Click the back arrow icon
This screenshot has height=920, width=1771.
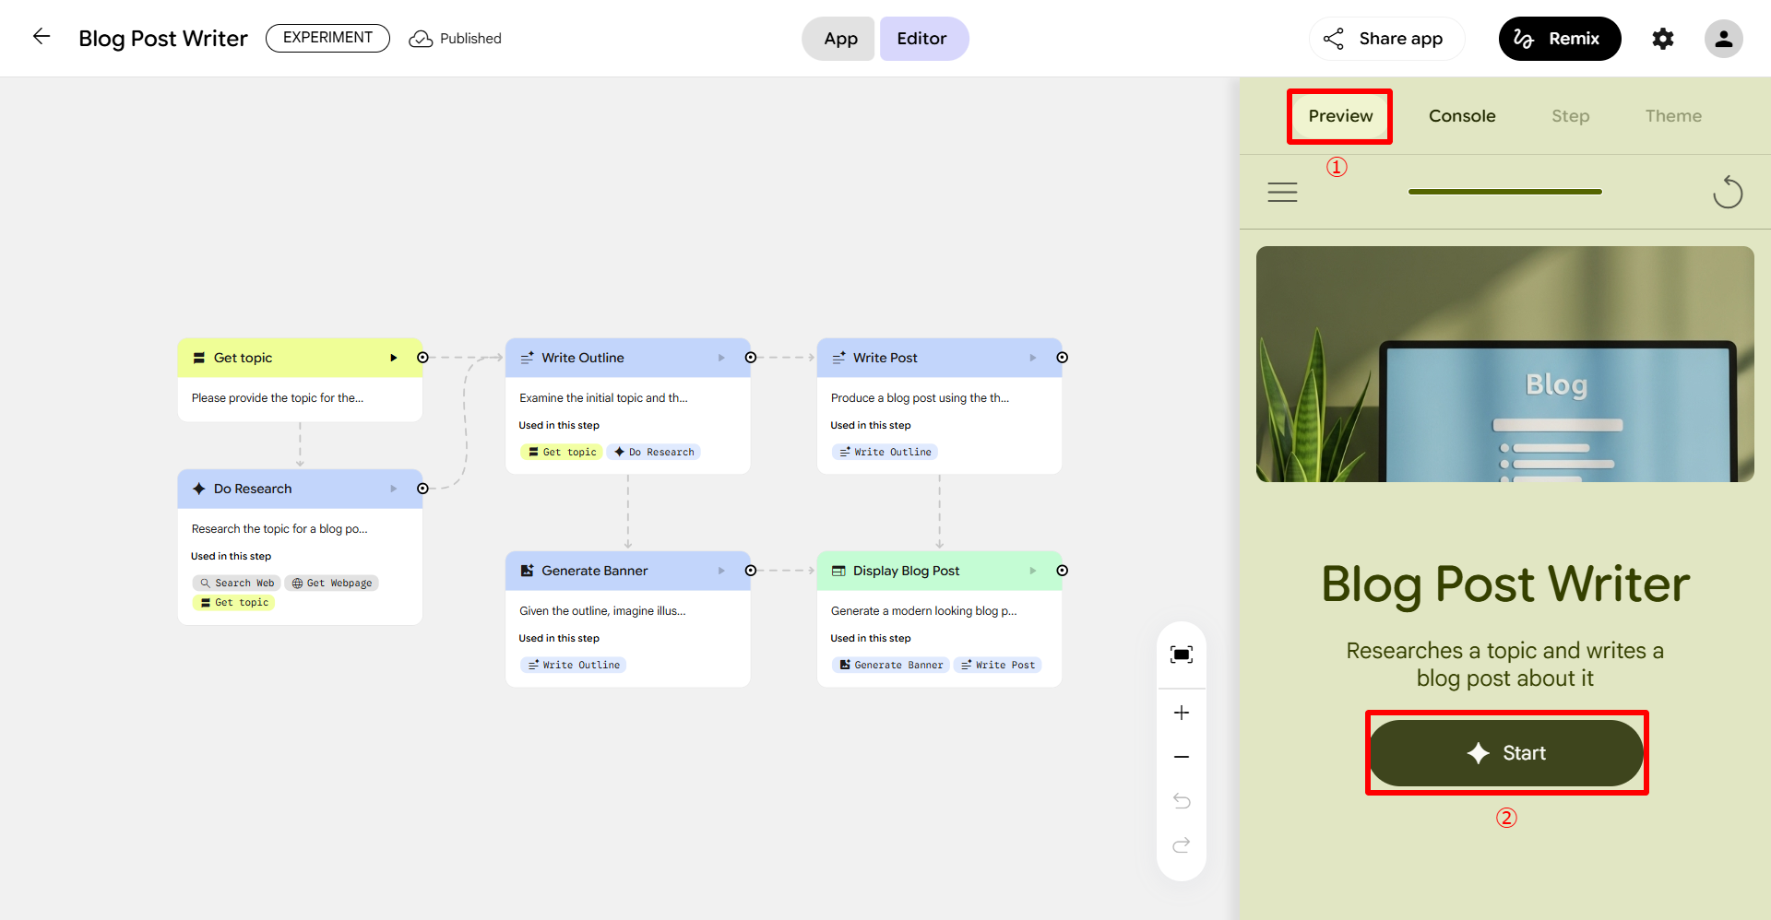[42, 37]
